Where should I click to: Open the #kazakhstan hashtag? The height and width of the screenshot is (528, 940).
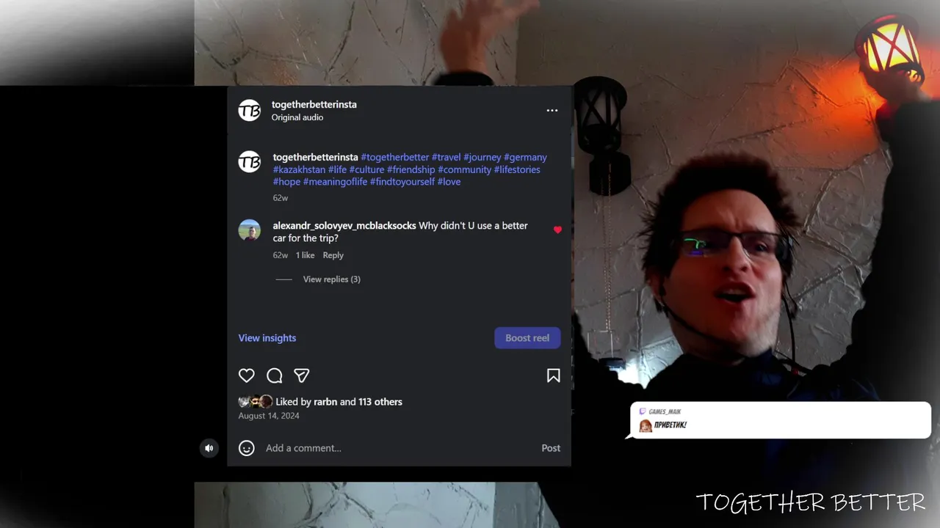click(299, 169)
